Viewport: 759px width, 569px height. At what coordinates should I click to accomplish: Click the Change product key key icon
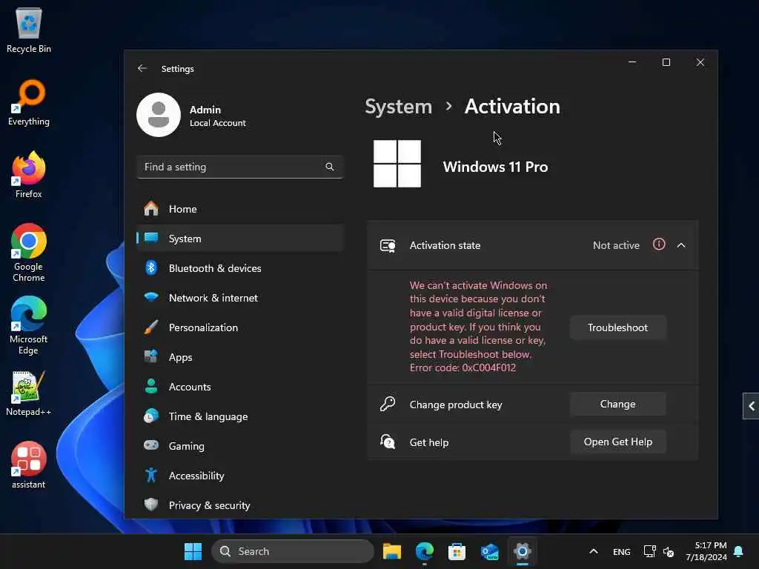coord(388,404)
